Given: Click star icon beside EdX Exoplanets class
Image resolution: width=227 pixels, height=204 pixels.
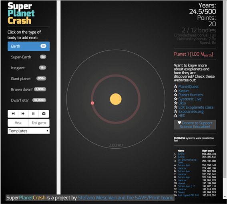Looking at the screenshot, I should (x=176, y=107).
